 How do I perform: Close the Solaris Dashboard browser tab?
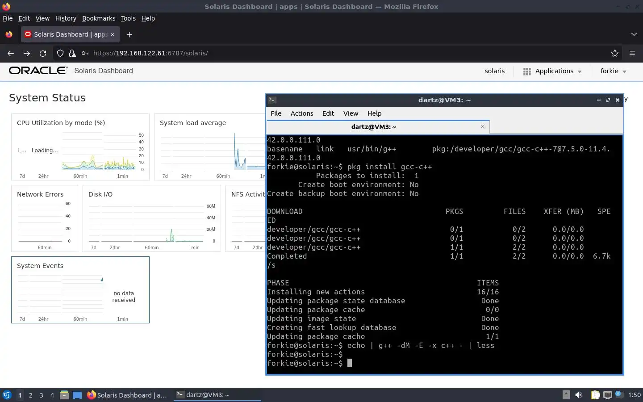point(113,34)
